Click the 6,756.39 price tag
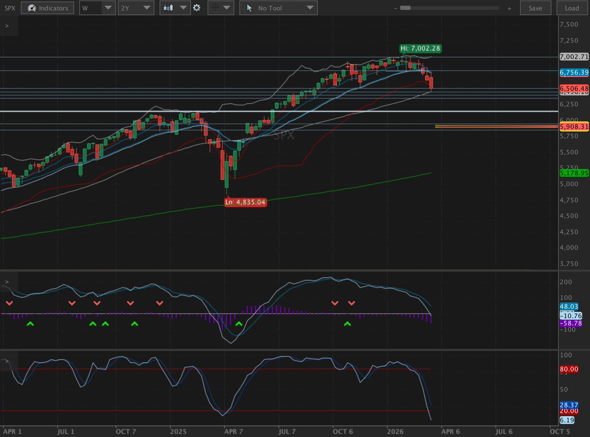590x437 pixels. (574, 72)
